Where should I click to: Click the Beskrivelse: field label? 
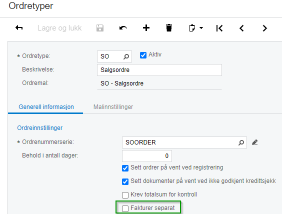(38, 69)
